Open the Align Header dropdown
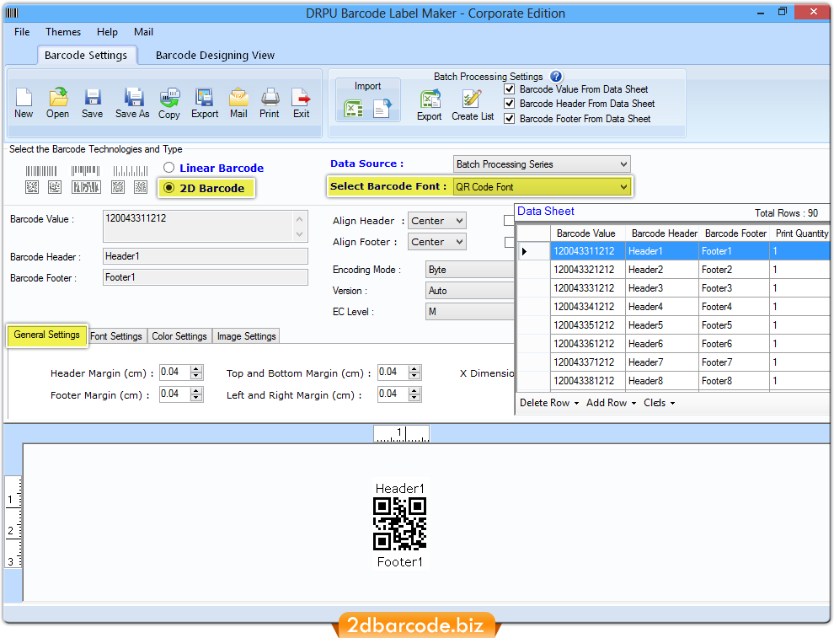The height and width of the screenshot is (638, 834). (436, 221)
